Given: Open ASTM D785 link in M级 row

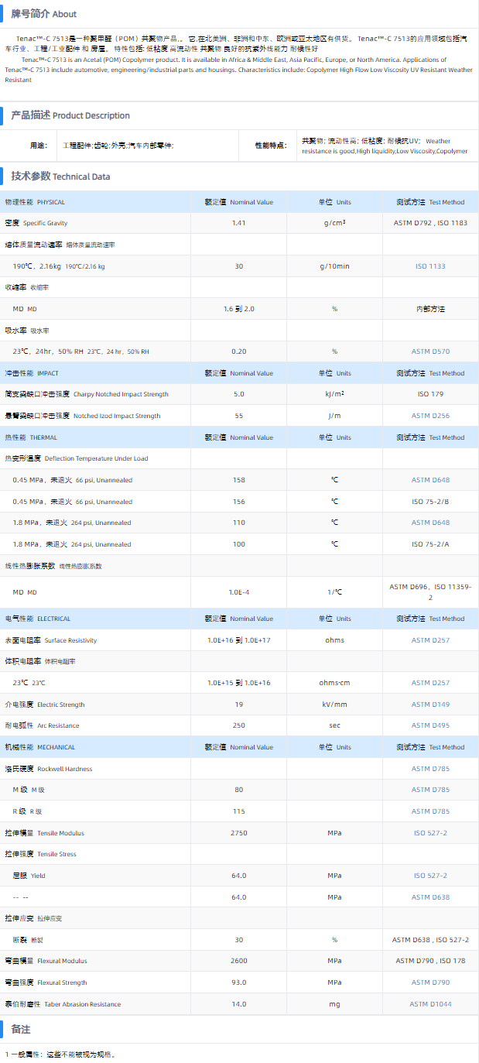Looking at the screenshot, I should tap(430, 790).
